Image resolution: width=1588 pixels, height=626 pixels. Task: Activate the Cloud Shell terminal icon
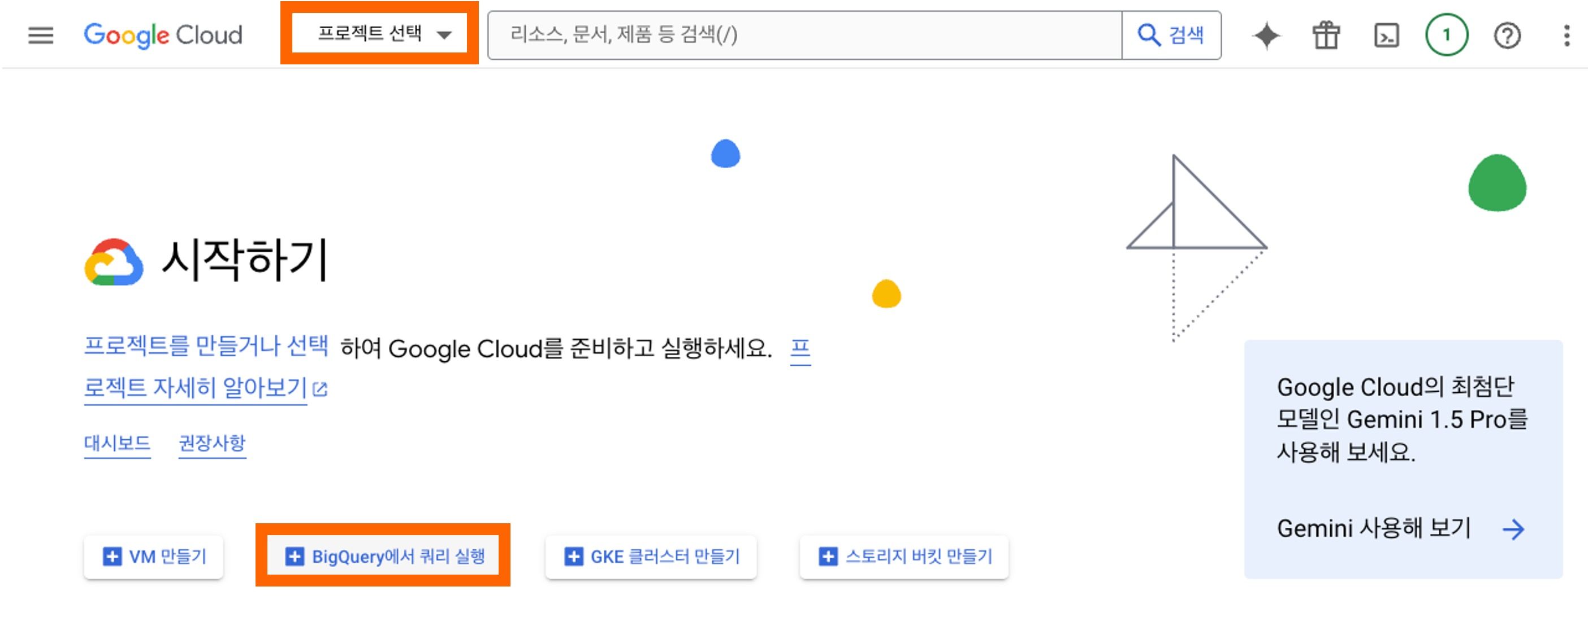click(1386, 35)
